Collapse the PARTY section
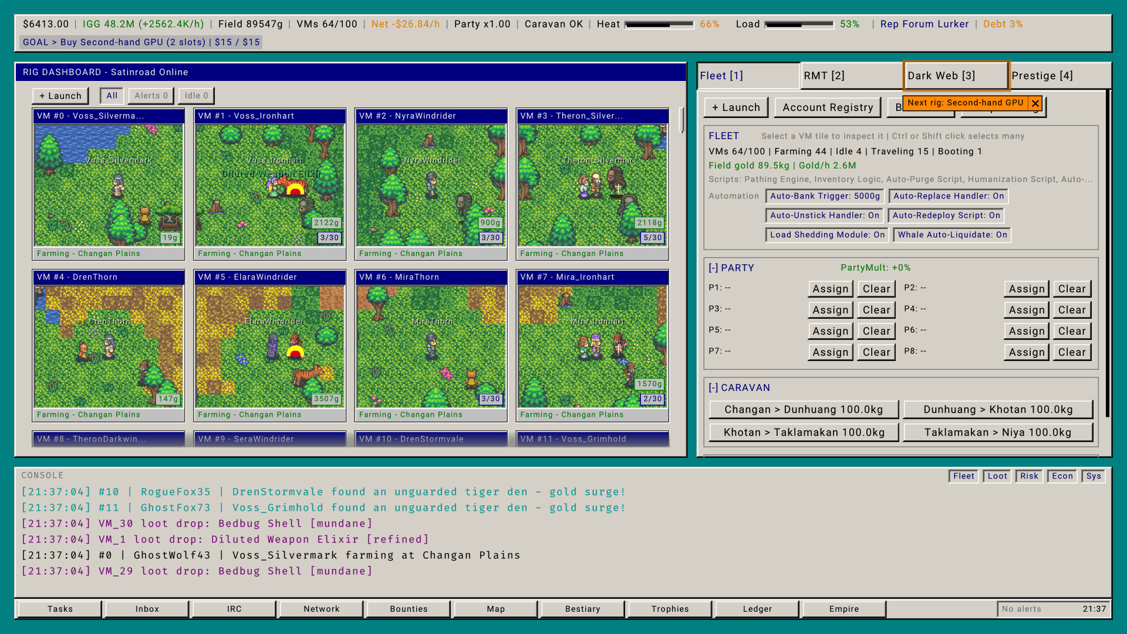 [713, 268]
